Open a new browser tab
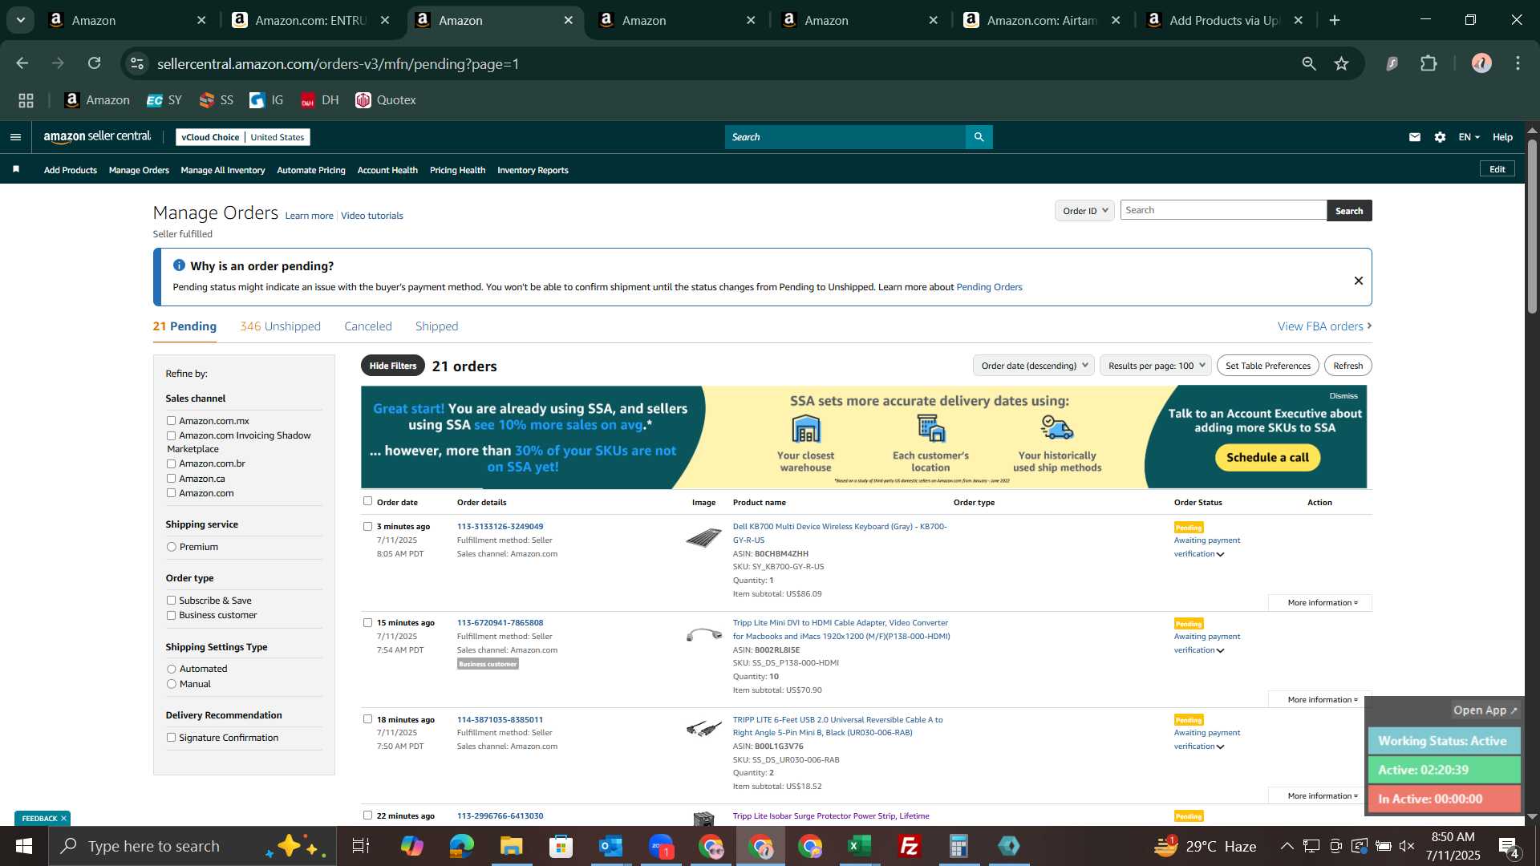The height and width of the screenshot is (866, 1540). [x=1335, y=20]
